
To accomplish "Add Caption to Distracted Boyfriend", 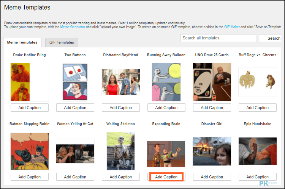I will click(x=121, y=108).
